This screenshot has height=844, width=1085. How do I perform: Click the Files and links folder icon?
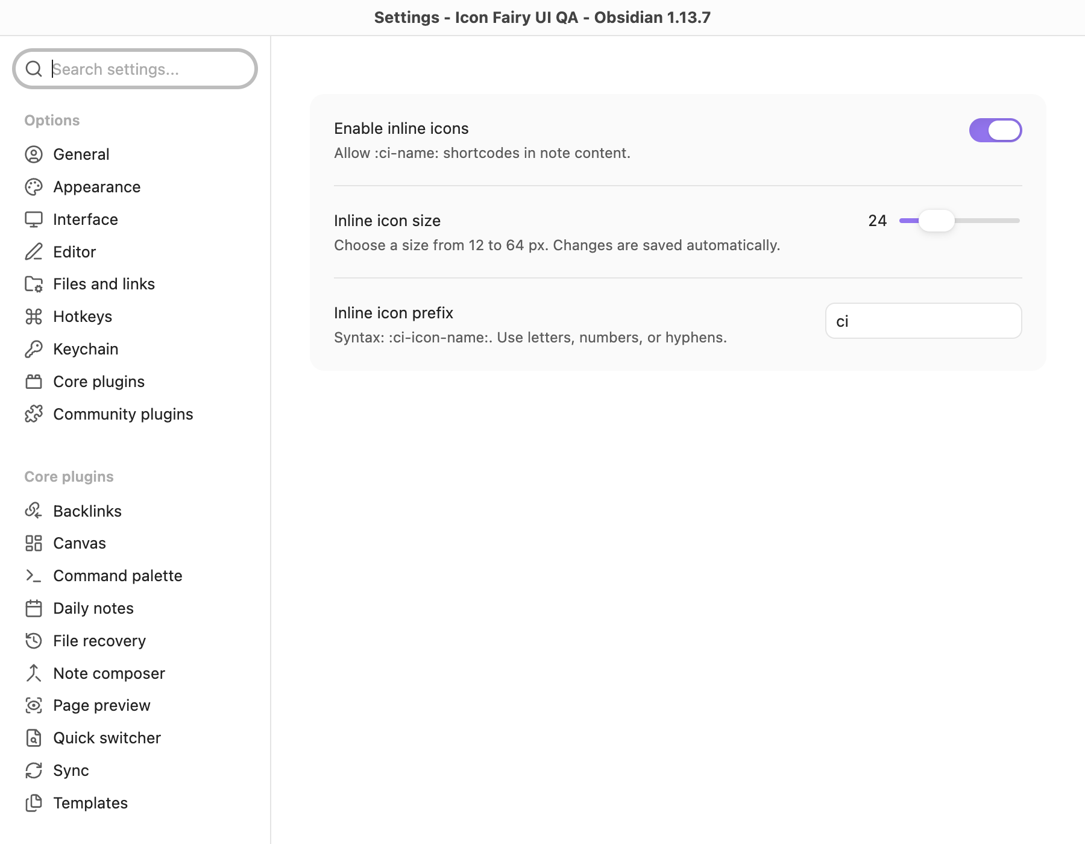click(34, 284)
